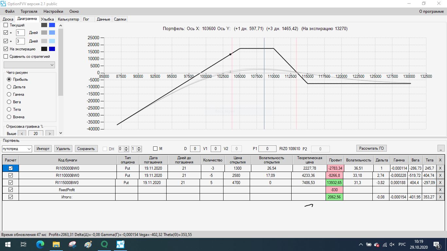Open the Windows Start menu
This screenshot has width=447, height=251.
[7, 244]
